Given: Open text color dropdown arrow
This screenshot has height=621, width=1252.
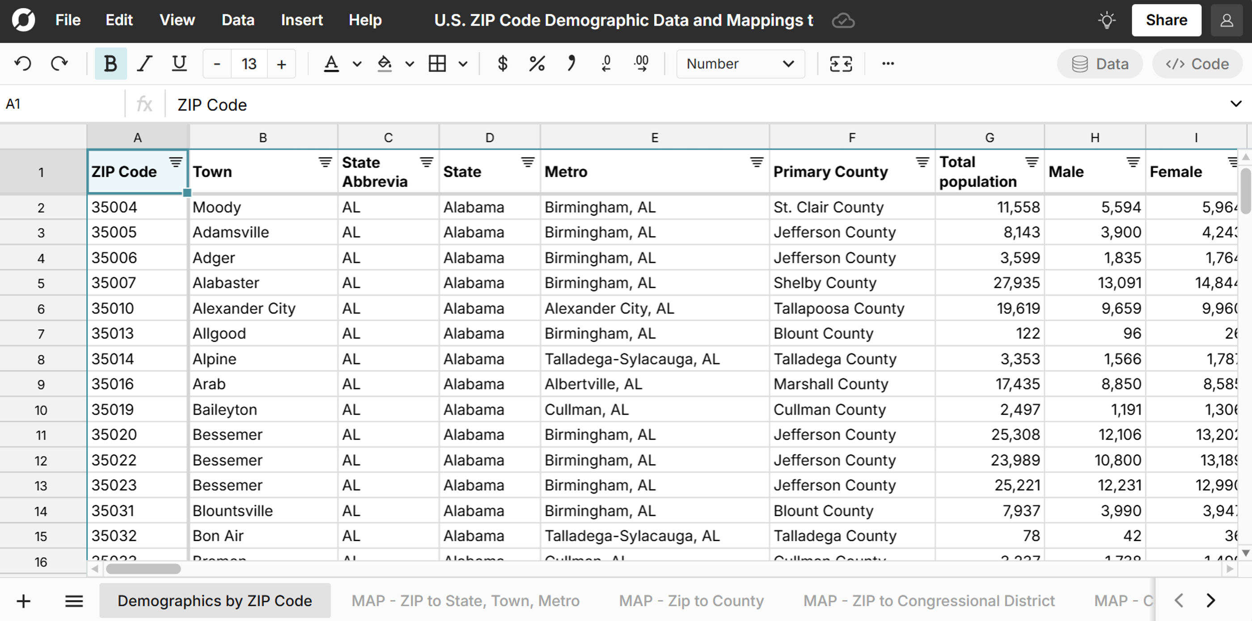Looking at the screenshot, I should click(x=357, y=63).
